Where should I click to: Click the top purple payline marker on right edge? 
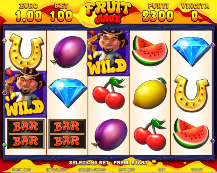(212, 45)
